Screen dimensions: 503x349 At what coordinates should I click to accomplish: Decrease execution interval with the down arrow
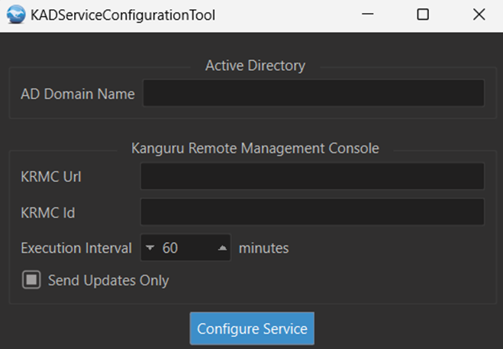150,248
